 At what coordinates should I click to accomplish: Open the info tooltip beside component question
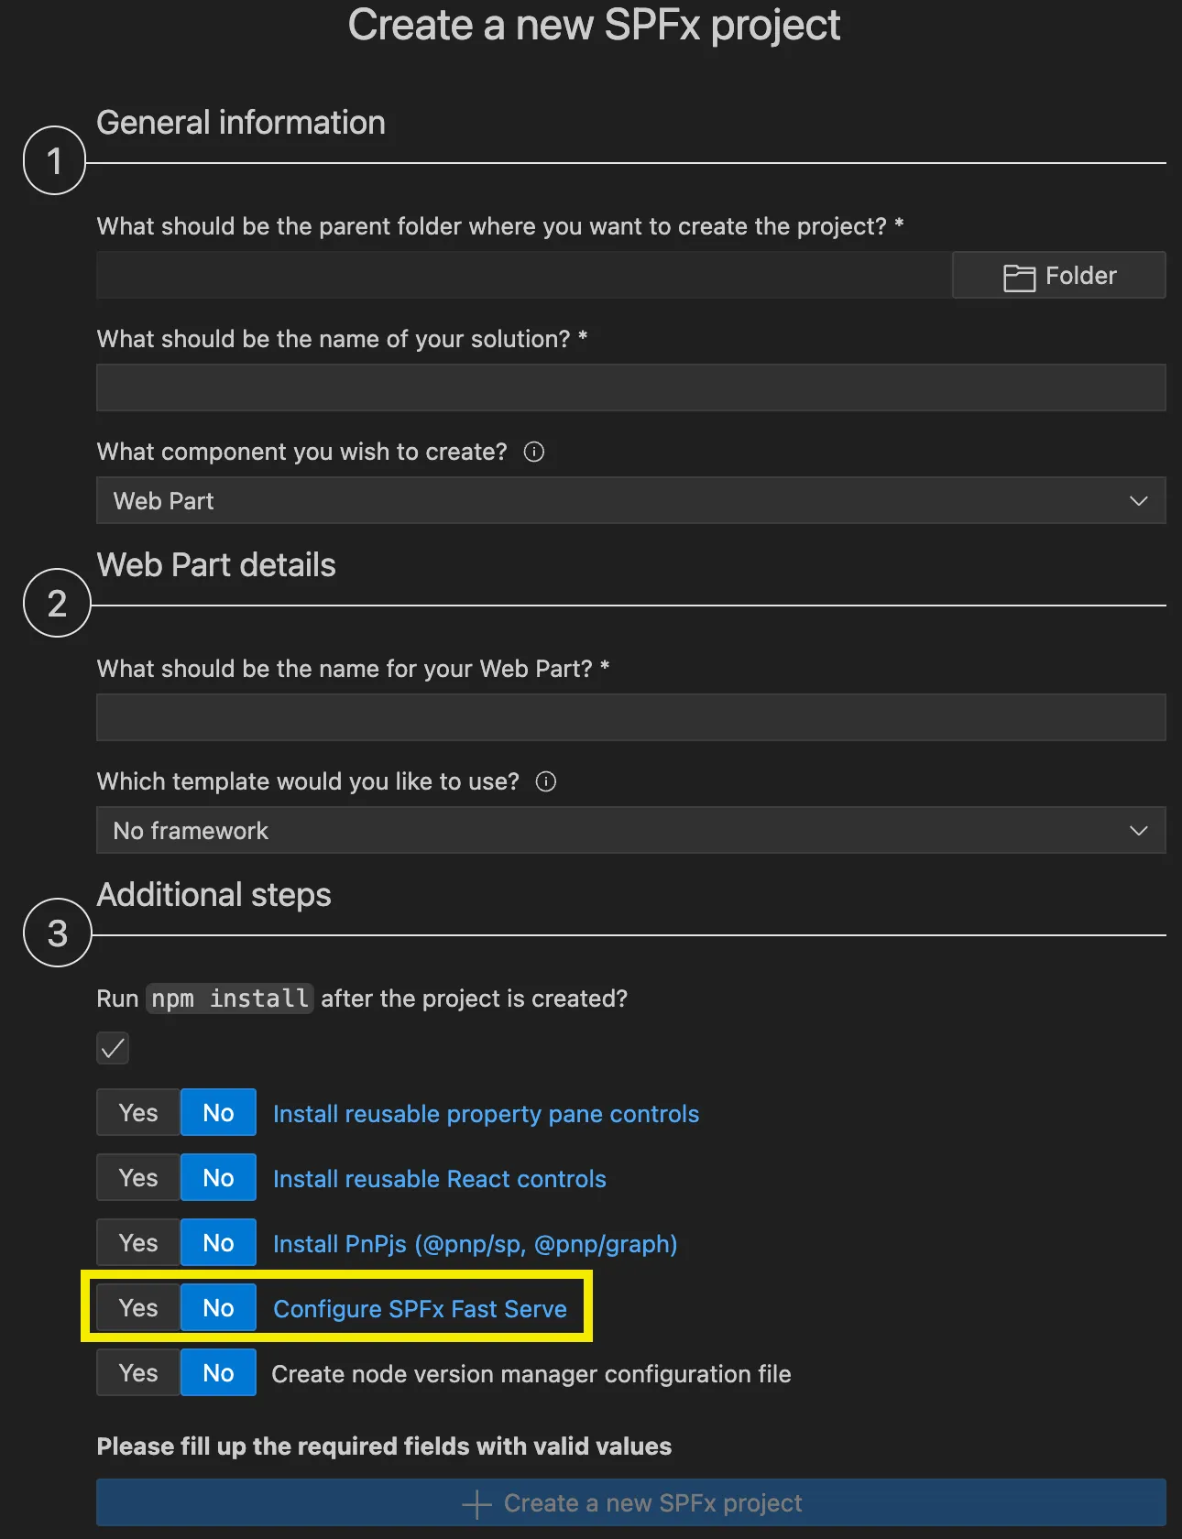534,452
